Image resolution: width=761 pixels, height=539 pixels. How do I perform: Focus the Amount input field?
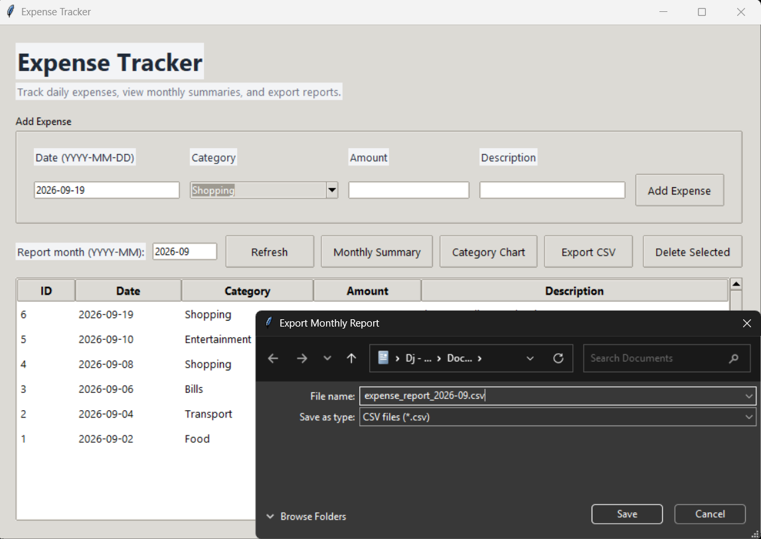pyautogui.click(x=408, y=191)
